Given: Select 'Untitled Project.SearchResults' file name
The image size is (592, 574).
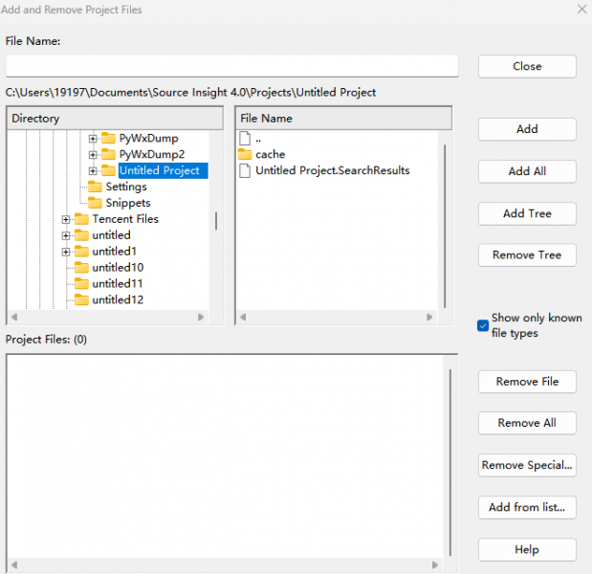Looking at the screenshot, I should click(x=333, y=170).
